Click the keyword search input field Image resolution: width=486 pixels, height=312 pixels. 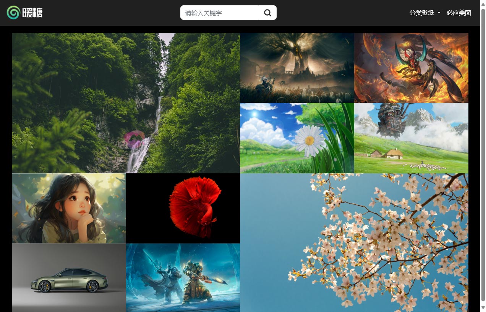coord(219,13)
